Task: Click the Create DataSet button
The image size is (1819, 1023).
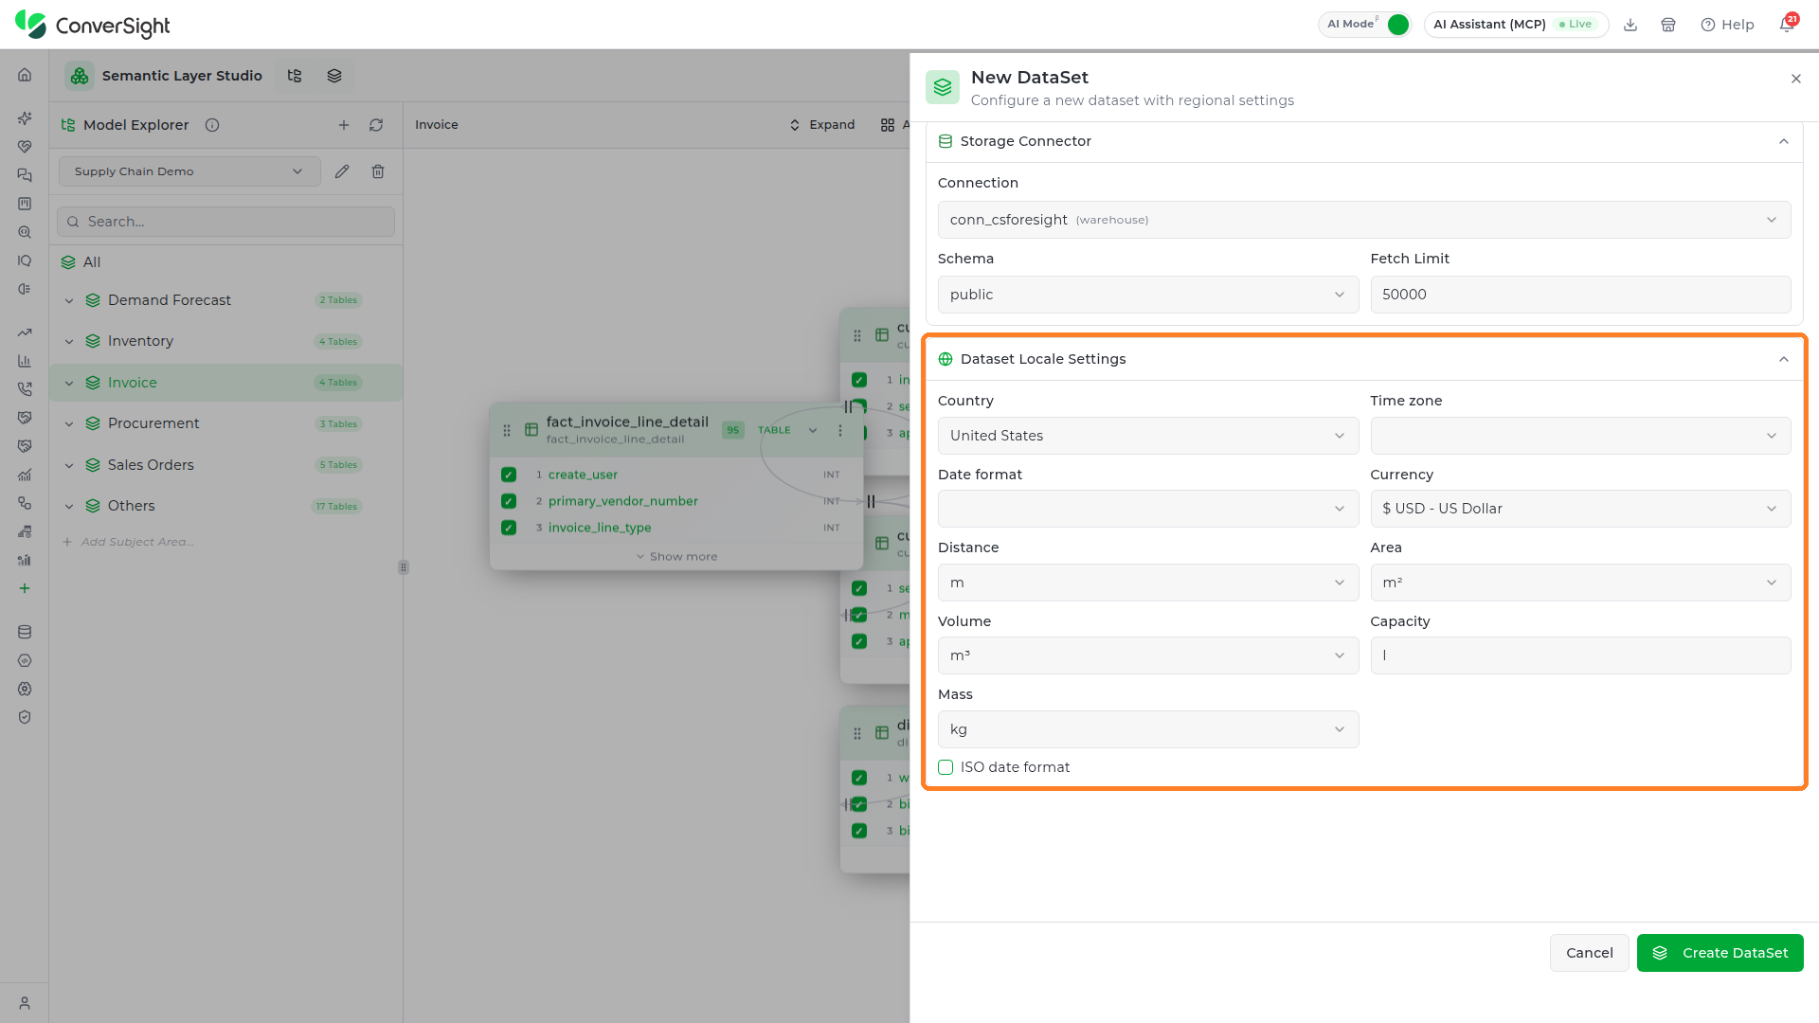Action: click(1720, 953)
